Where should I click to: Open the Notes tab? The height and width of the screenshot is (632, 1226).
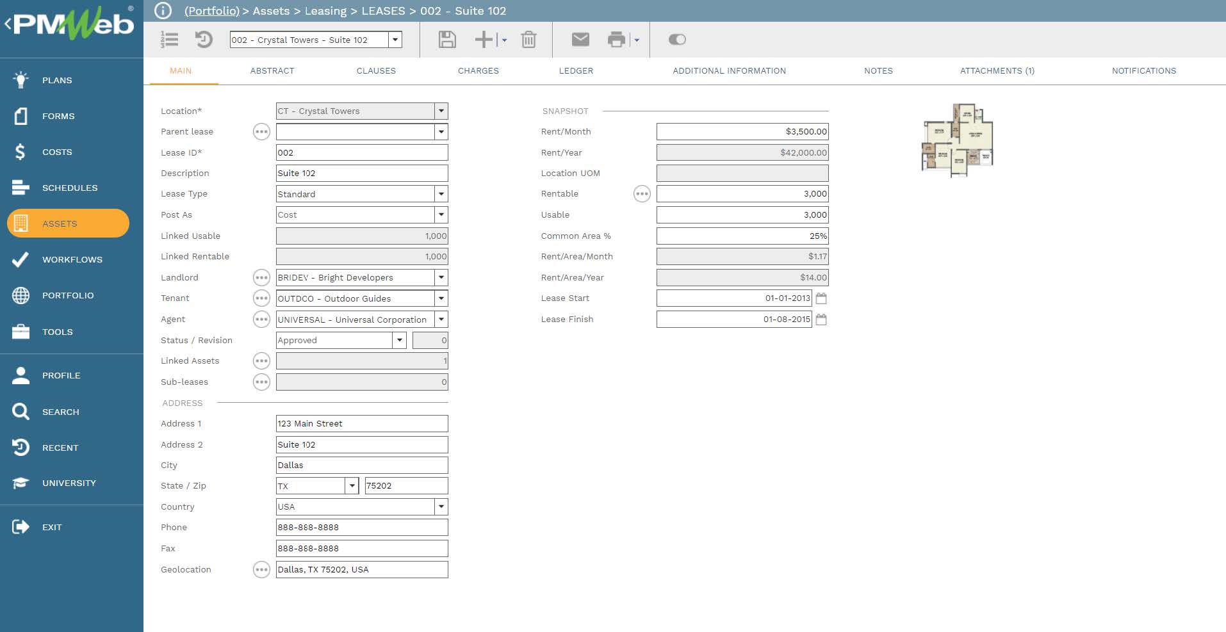click(x=878, y=71)
